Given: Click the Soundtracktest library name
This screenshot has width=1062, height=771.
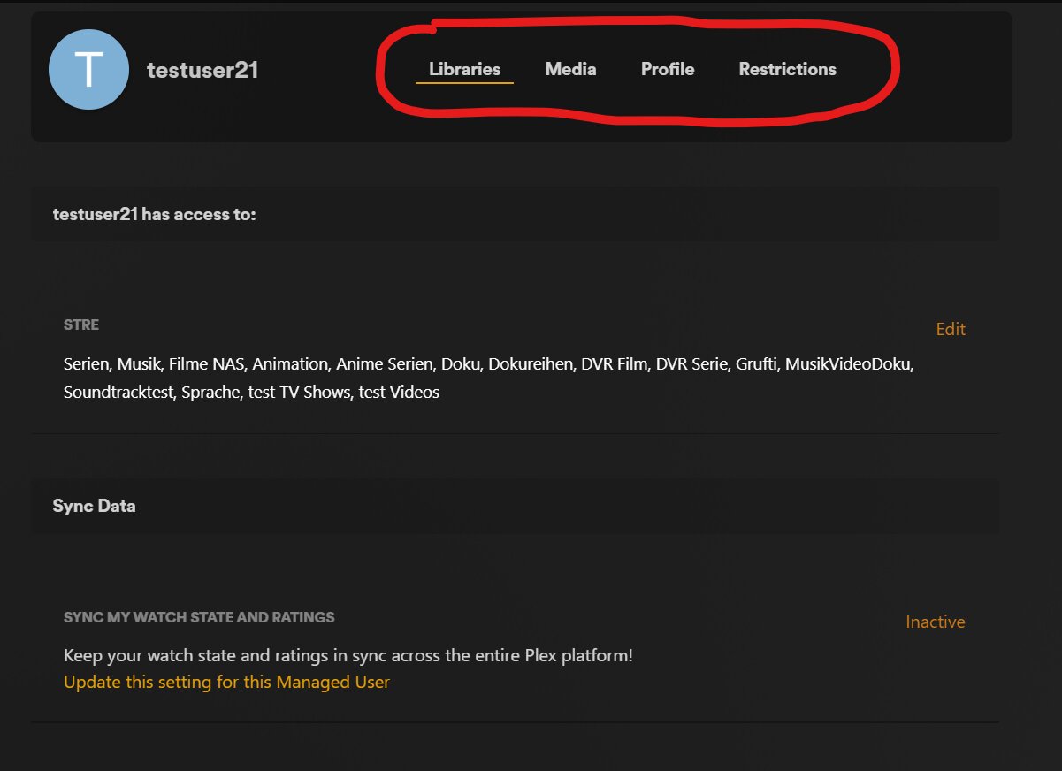Looking at the screenshot, I should 118,392.
